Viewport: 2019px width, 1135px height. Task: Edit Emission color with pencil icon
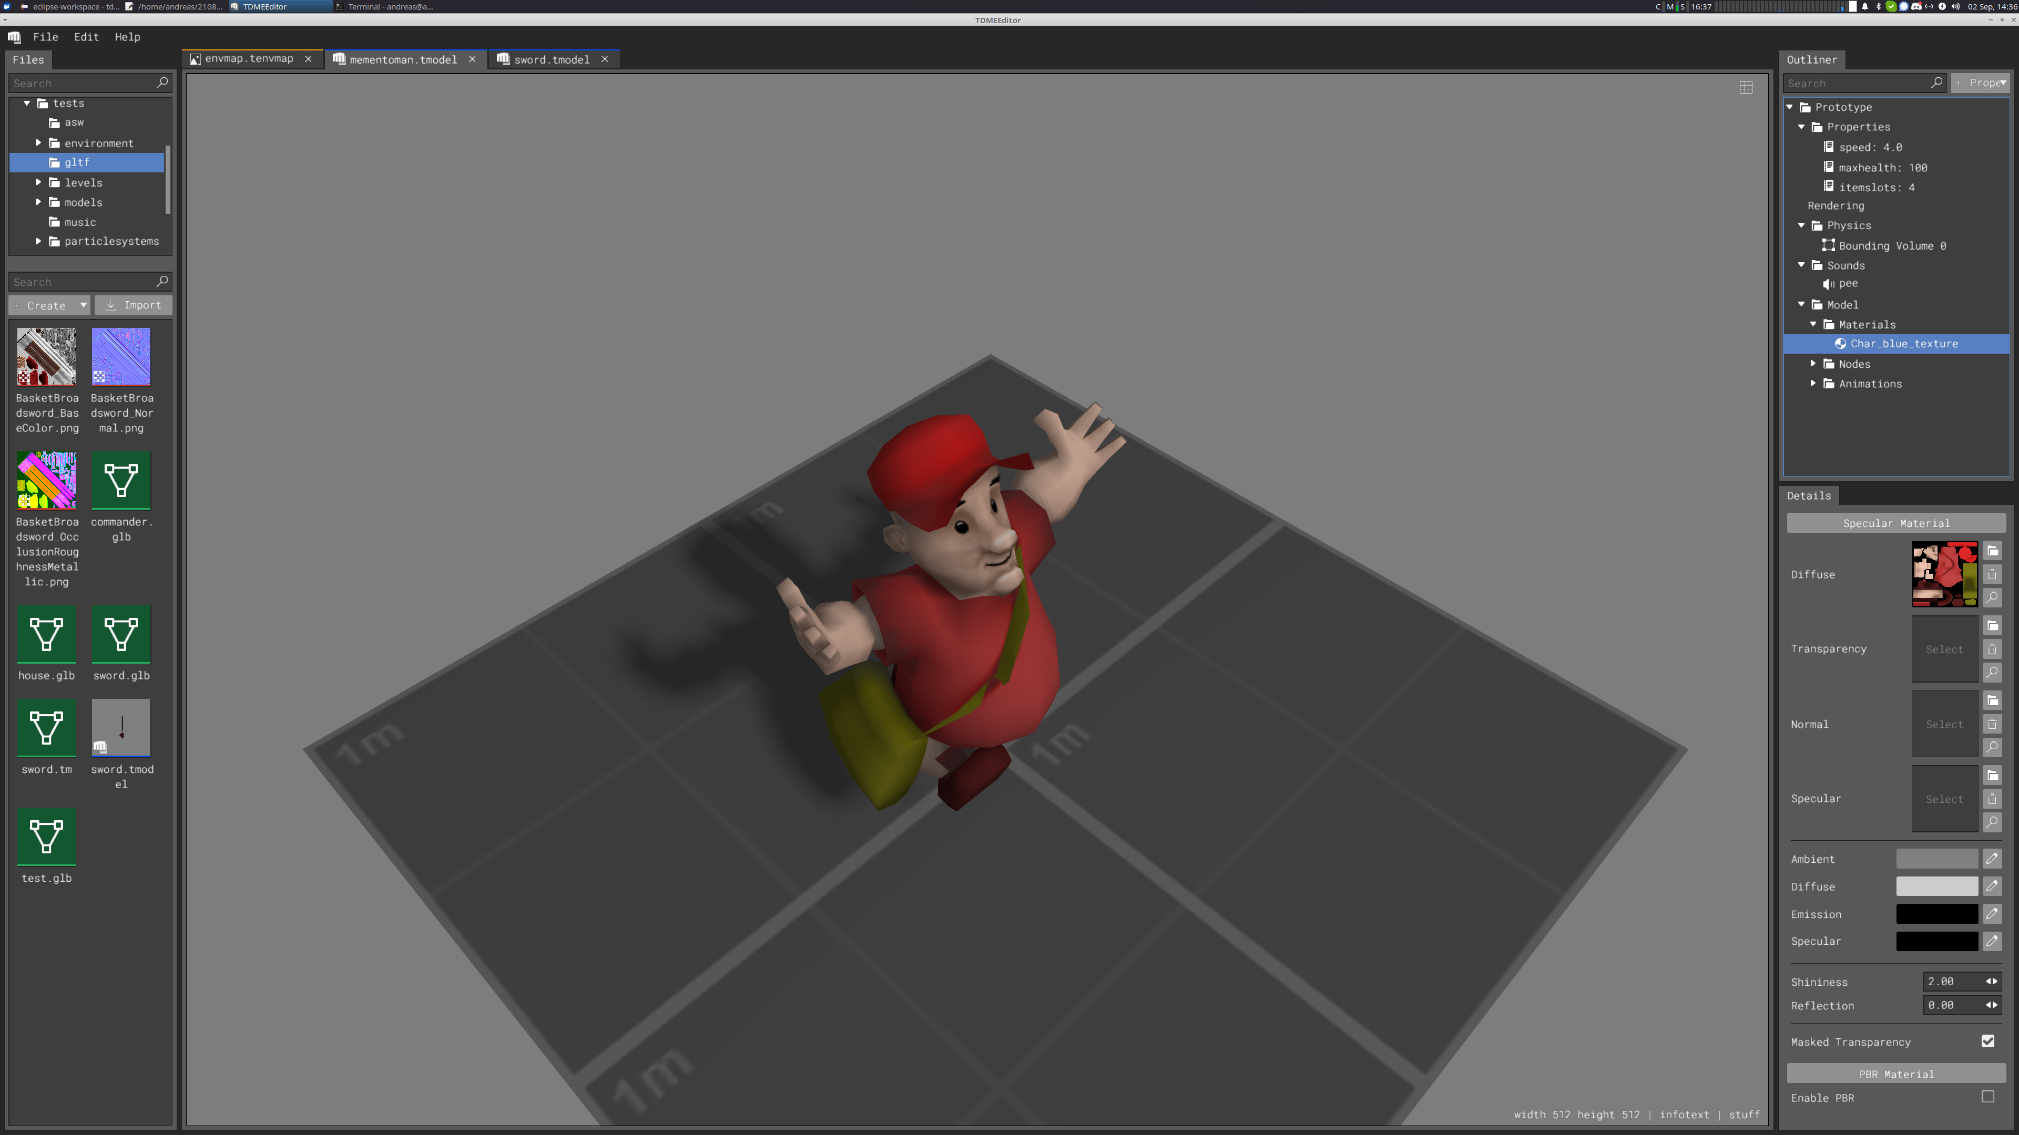click(x=1992, y=913)
